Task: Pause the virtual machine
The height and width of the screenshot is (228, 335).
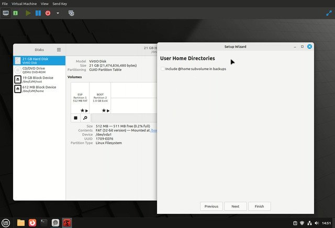Action: click(38, 13)
